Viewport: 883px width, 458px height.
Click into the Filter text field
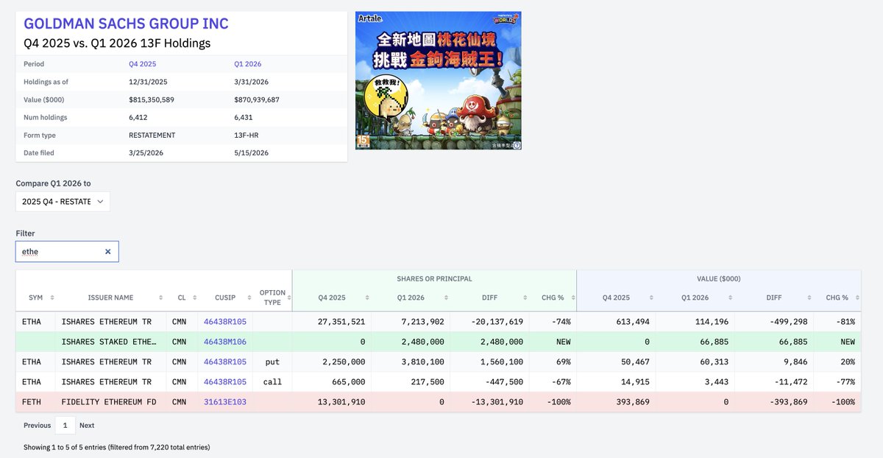[67, 252]
